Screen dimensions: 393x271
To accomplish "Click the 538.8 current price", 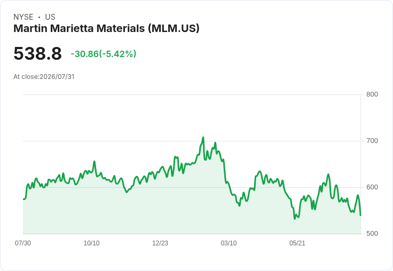I will click(37, 53).
